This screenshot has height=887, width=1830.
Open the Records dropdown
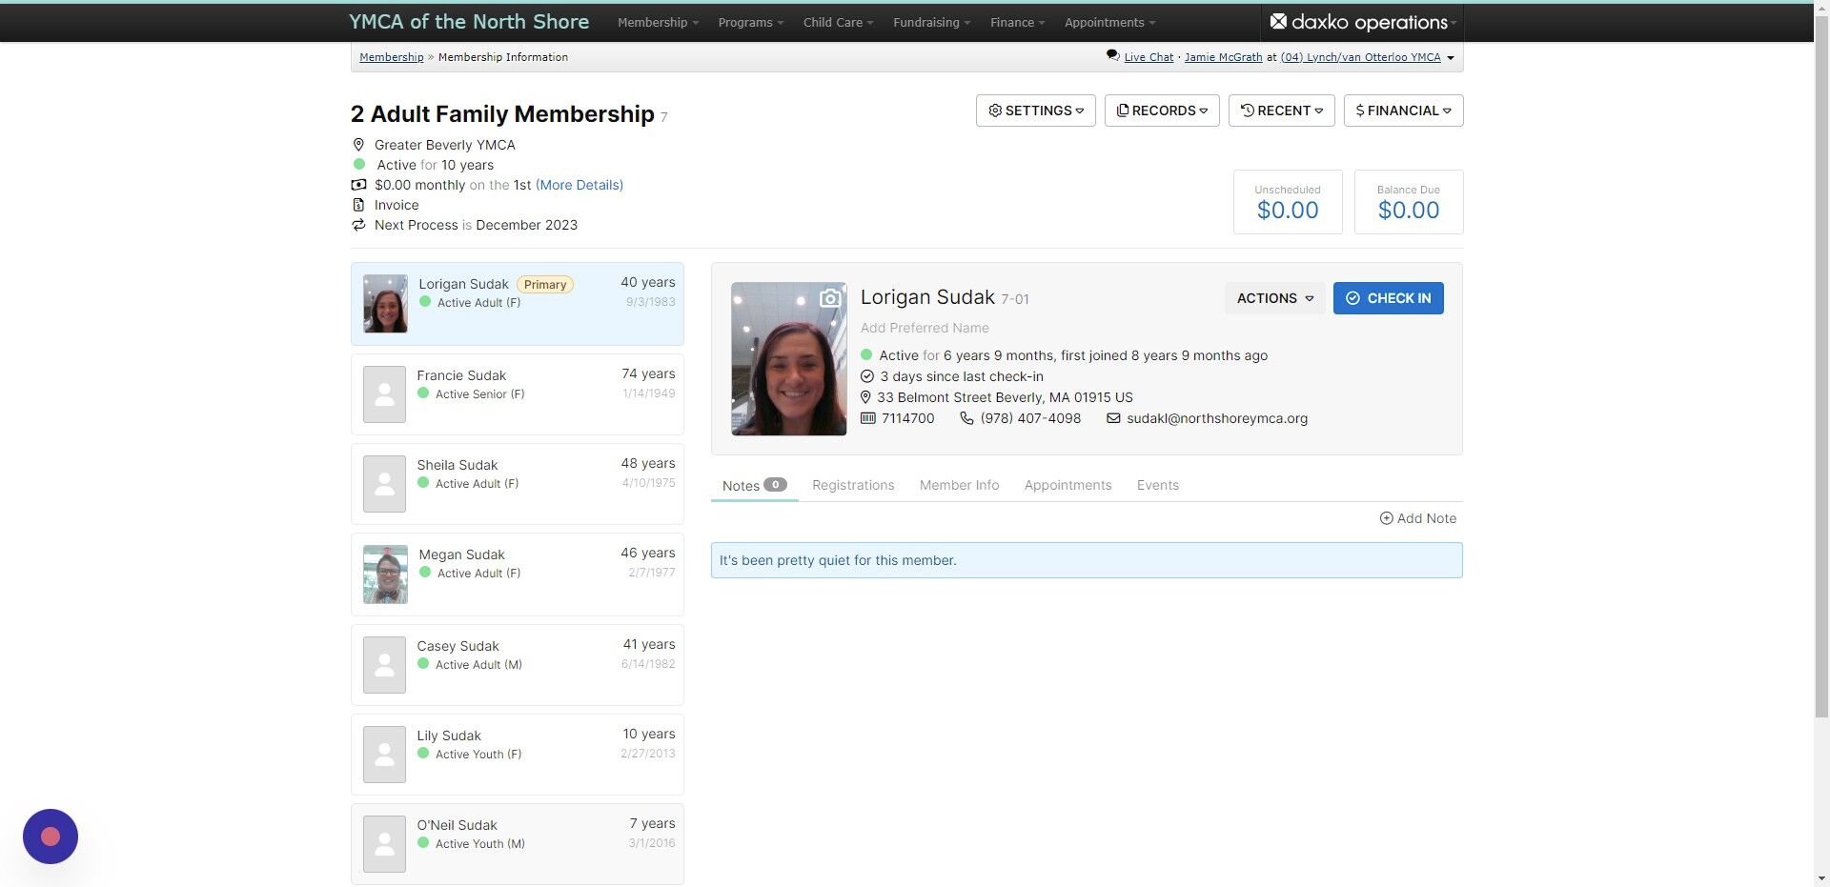pos(1162,111)
